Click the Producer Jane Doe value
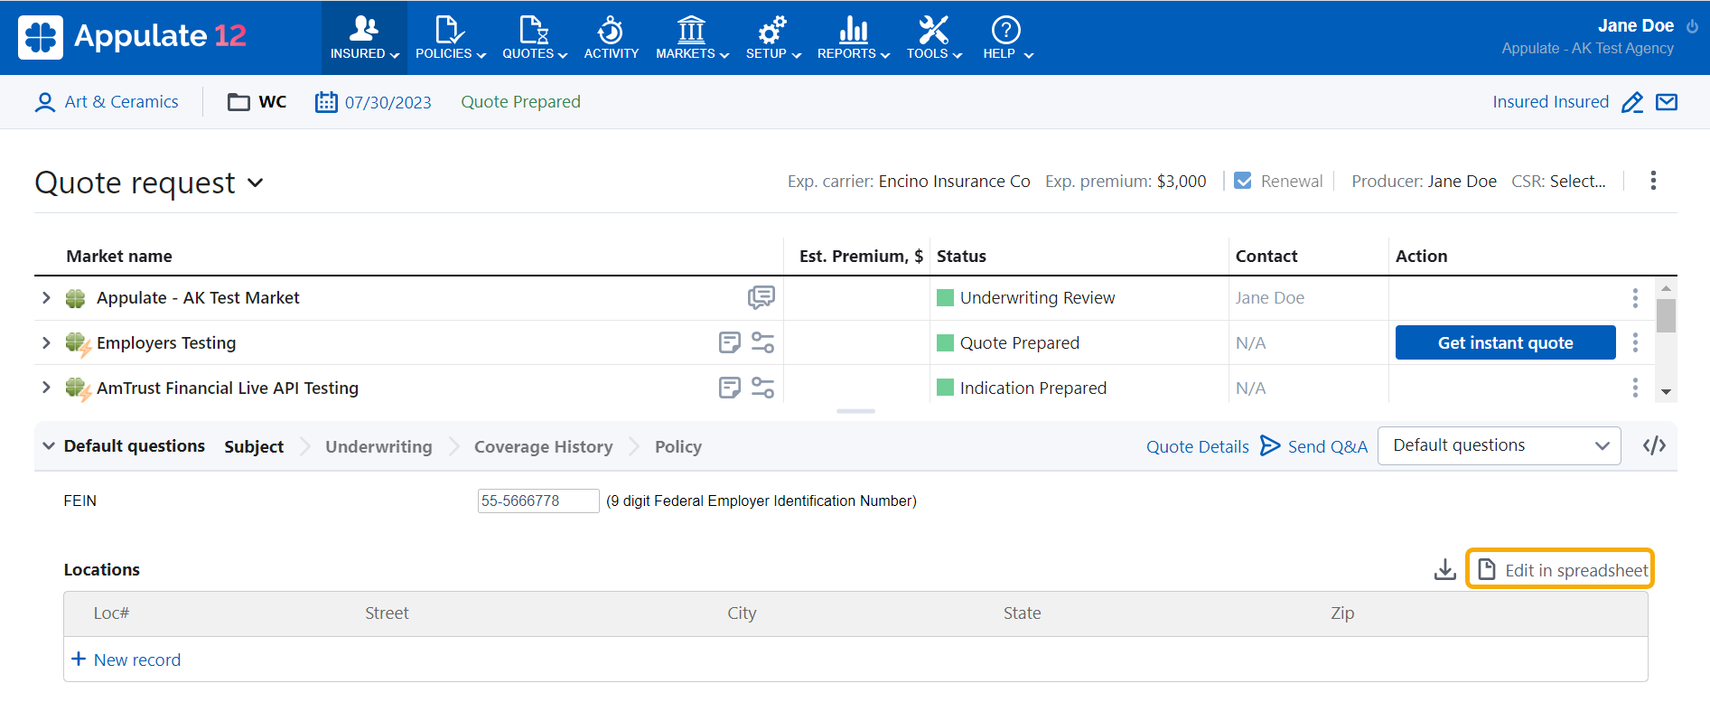This screenshot has height=702, width=1710. [1462, 181]
